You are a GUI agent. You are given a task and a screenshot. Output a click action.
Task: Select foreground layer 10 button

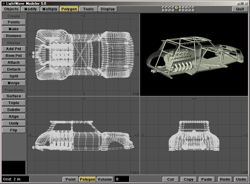tap(193, 7)
